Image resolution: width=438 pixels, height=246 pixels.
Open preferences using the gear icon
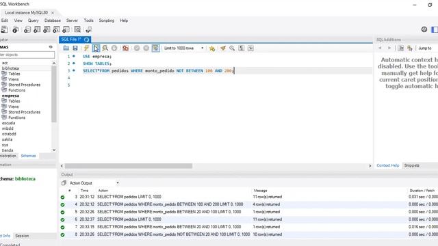point(424,29)
